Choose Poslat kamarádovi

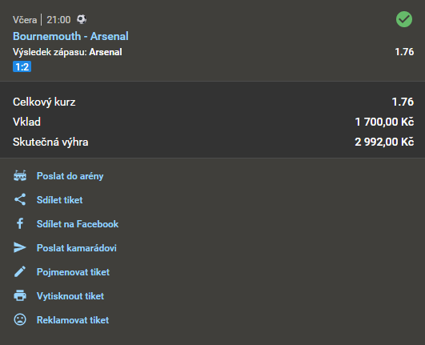tap(76, 247)
